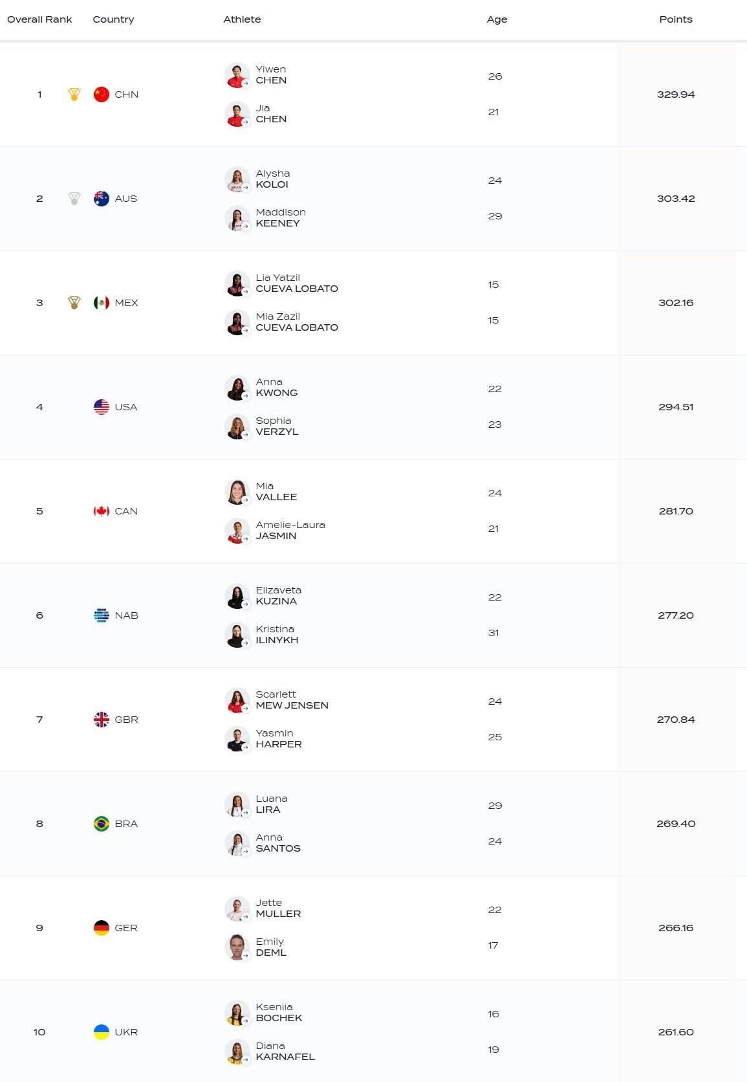The height and width of the screenshot is (1082, 747).
Task: Sort by the Points column header
Action: [675, 19]
